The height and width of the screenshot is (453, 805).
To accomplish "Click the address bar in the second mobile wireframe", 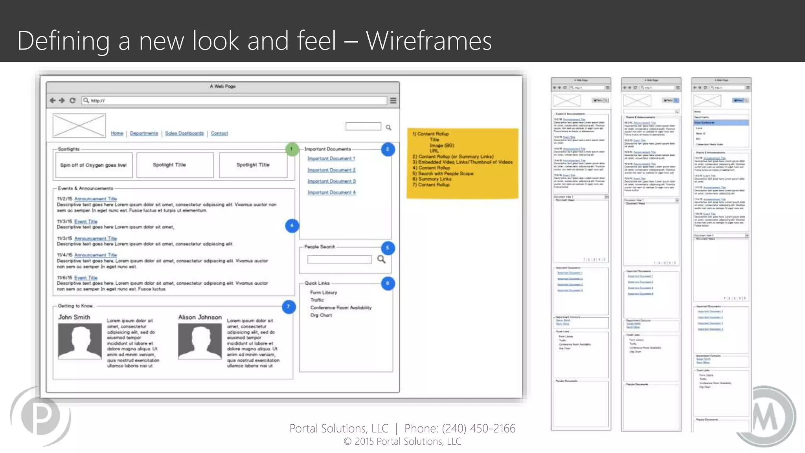I will (x=657, y=88).
